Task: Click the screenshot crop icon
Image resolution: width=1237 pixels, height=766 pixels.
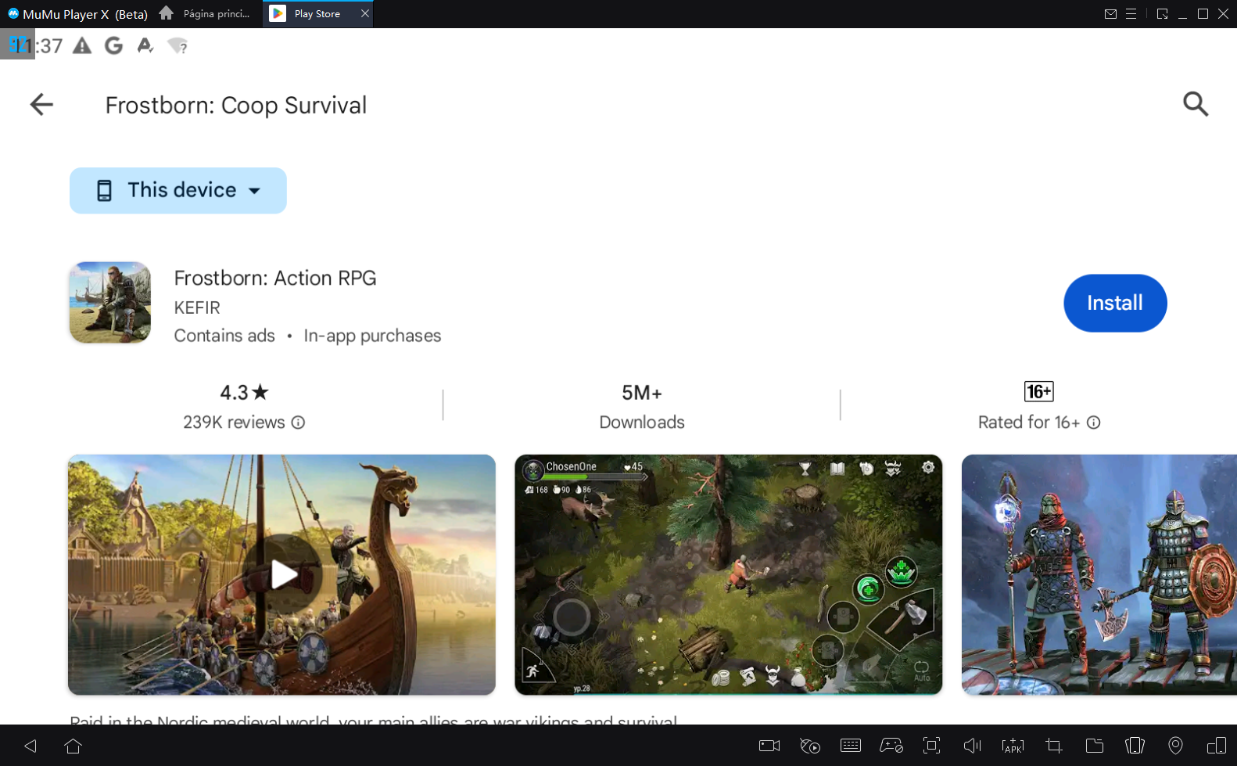Action: pyautogui.click(x=1054, y=746)
